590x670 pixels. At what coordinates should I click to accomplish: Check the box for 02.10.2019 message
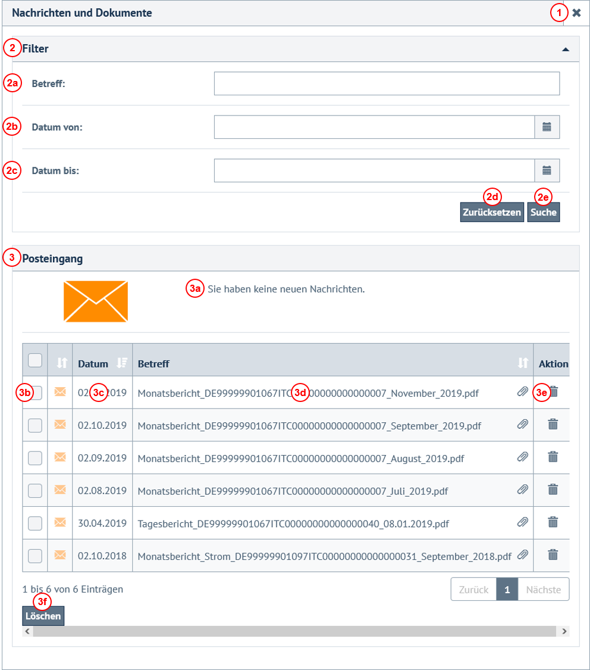coord(35,425)
